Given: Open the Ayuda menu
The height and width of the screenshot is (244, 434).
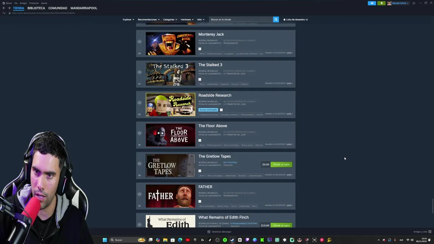Looking at the screenshot, I should tap(44, 3).
